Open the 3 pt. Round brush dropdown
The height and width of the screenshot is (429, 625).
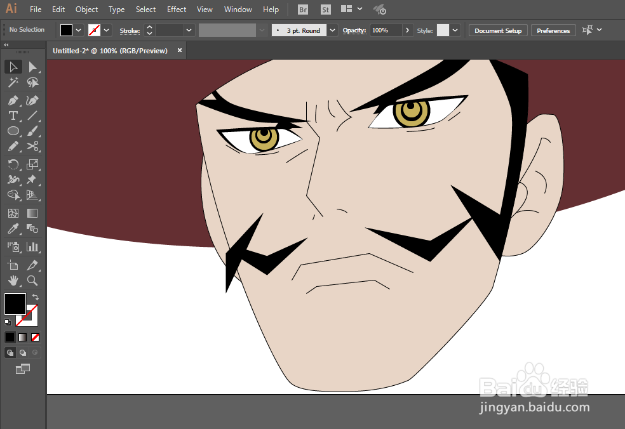click(x=332, y=30)
